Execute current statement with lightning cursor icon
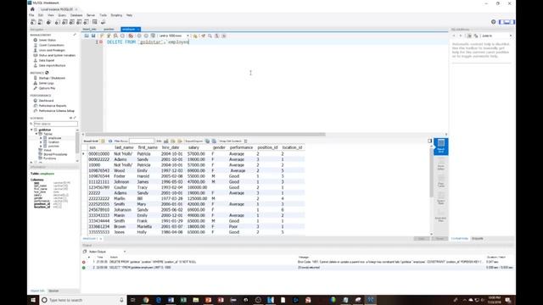This screenshot has height=305, width=543. pos(109,36)
